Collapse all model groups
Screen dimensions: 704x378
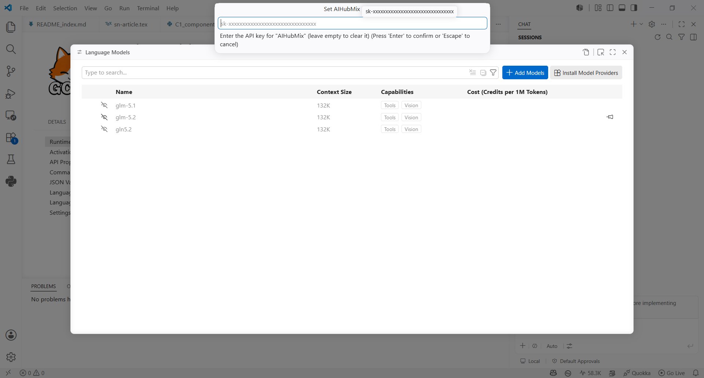(x=483, y=73)
